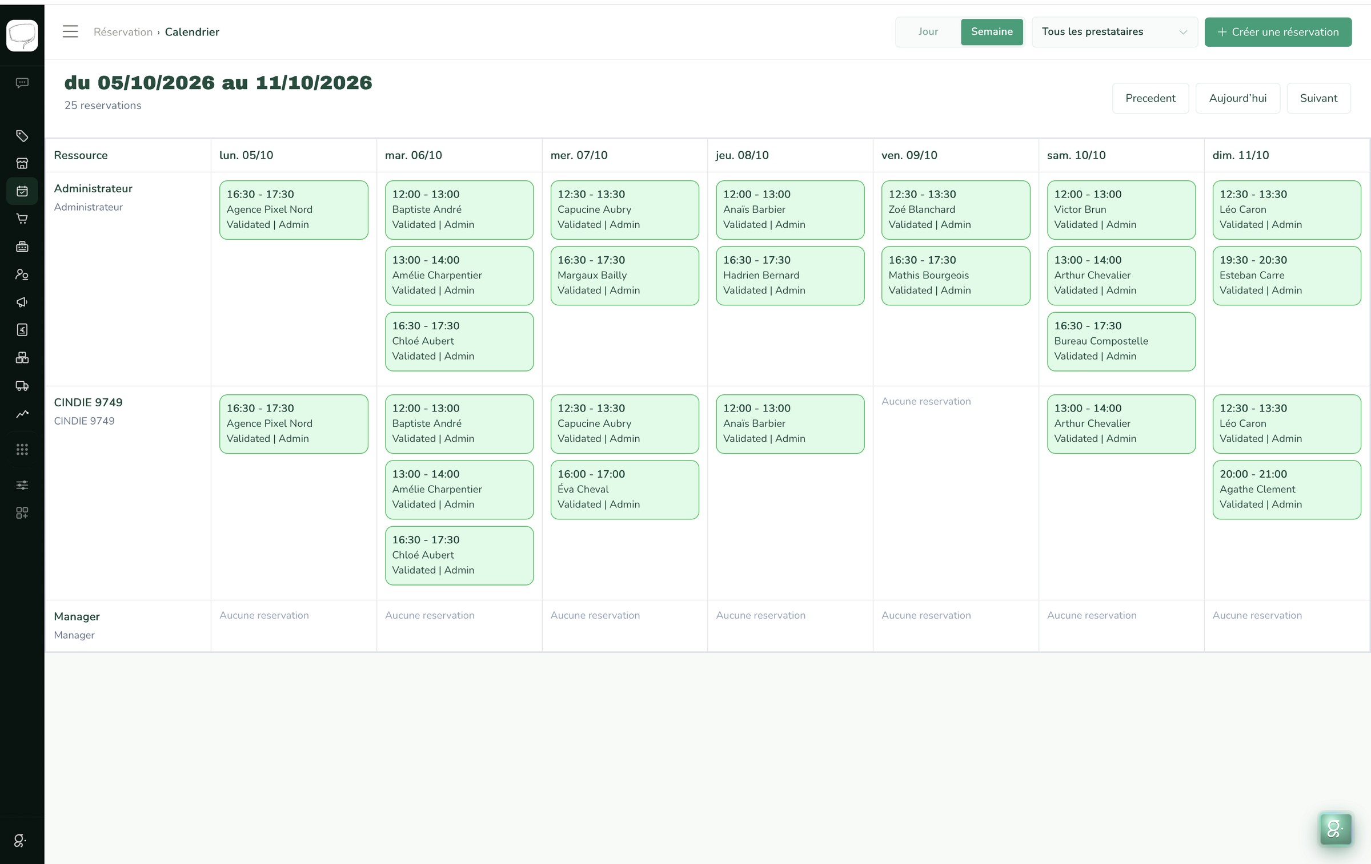This screenshot has height=864, width=1371.
Task: Open the shopping cart sidebar icon
Action: 22,219
